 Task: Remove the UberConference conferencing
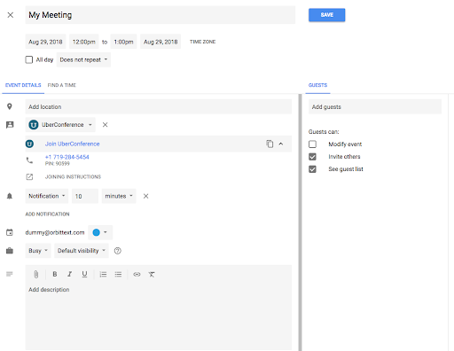105,125
